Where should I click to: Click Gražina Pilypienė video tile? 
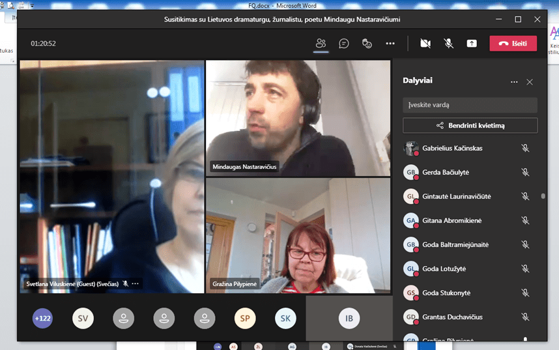298,235
